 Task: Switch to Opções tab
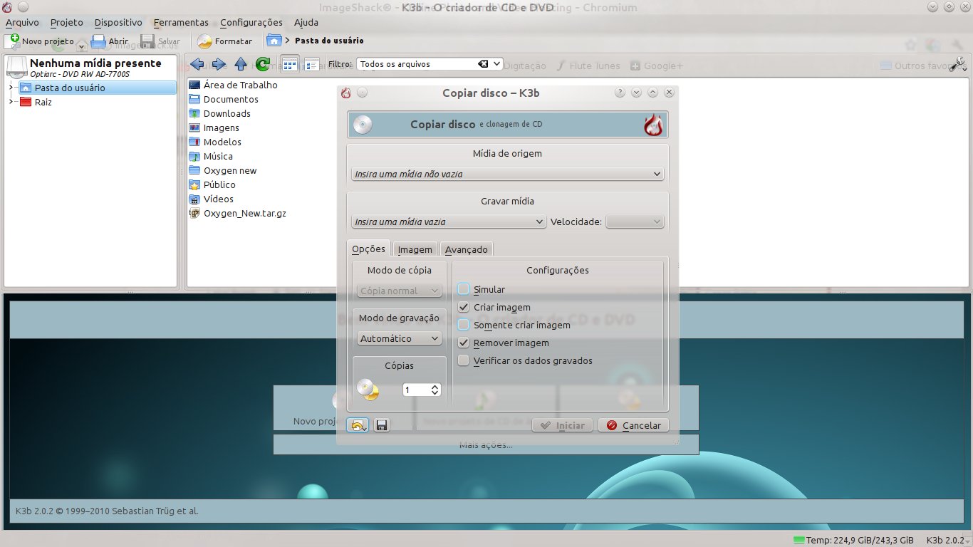point(369,249)
